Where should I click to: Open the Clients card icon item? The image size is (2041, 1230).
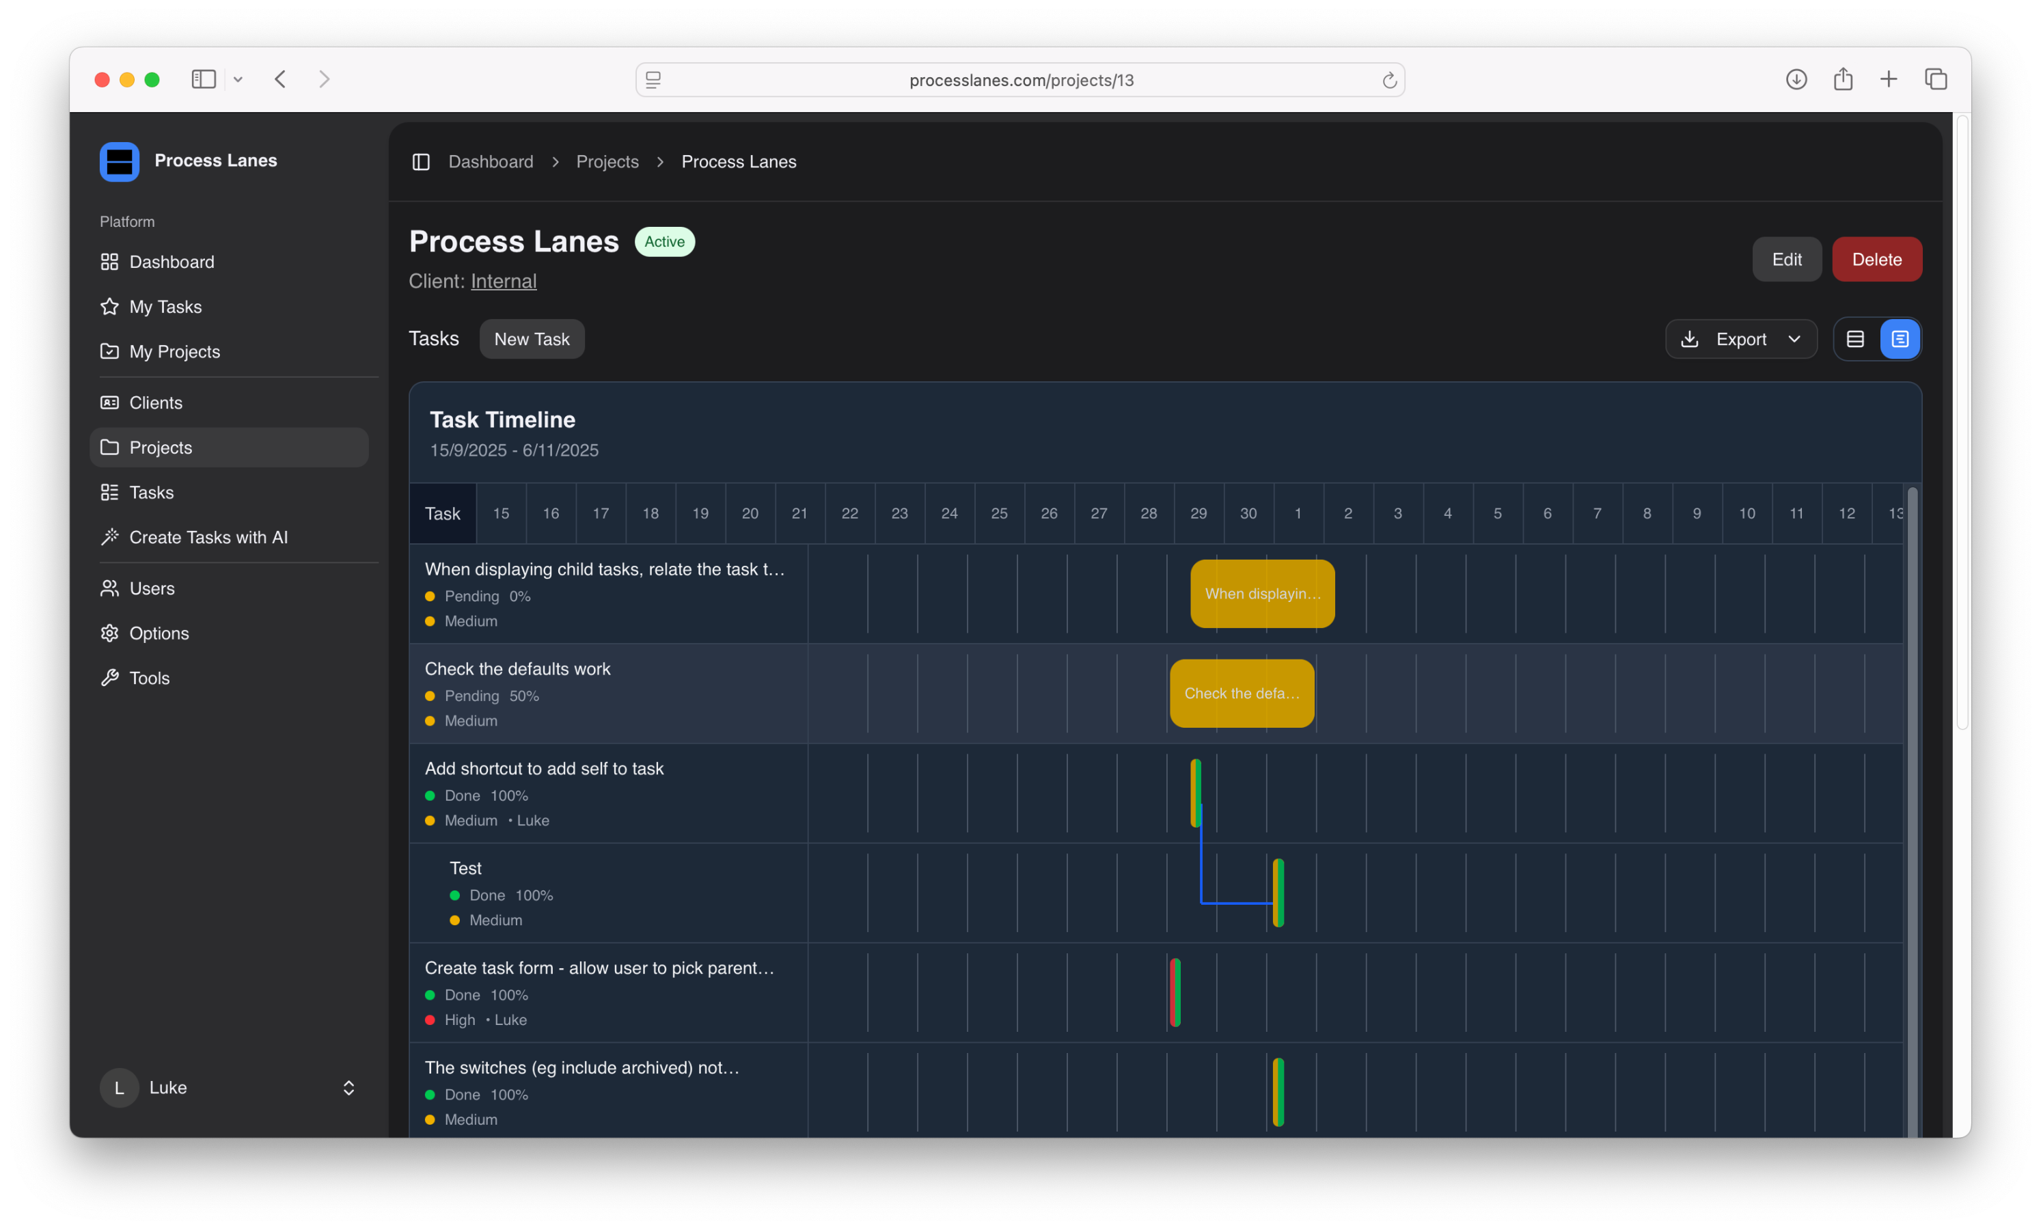point(109,402)
